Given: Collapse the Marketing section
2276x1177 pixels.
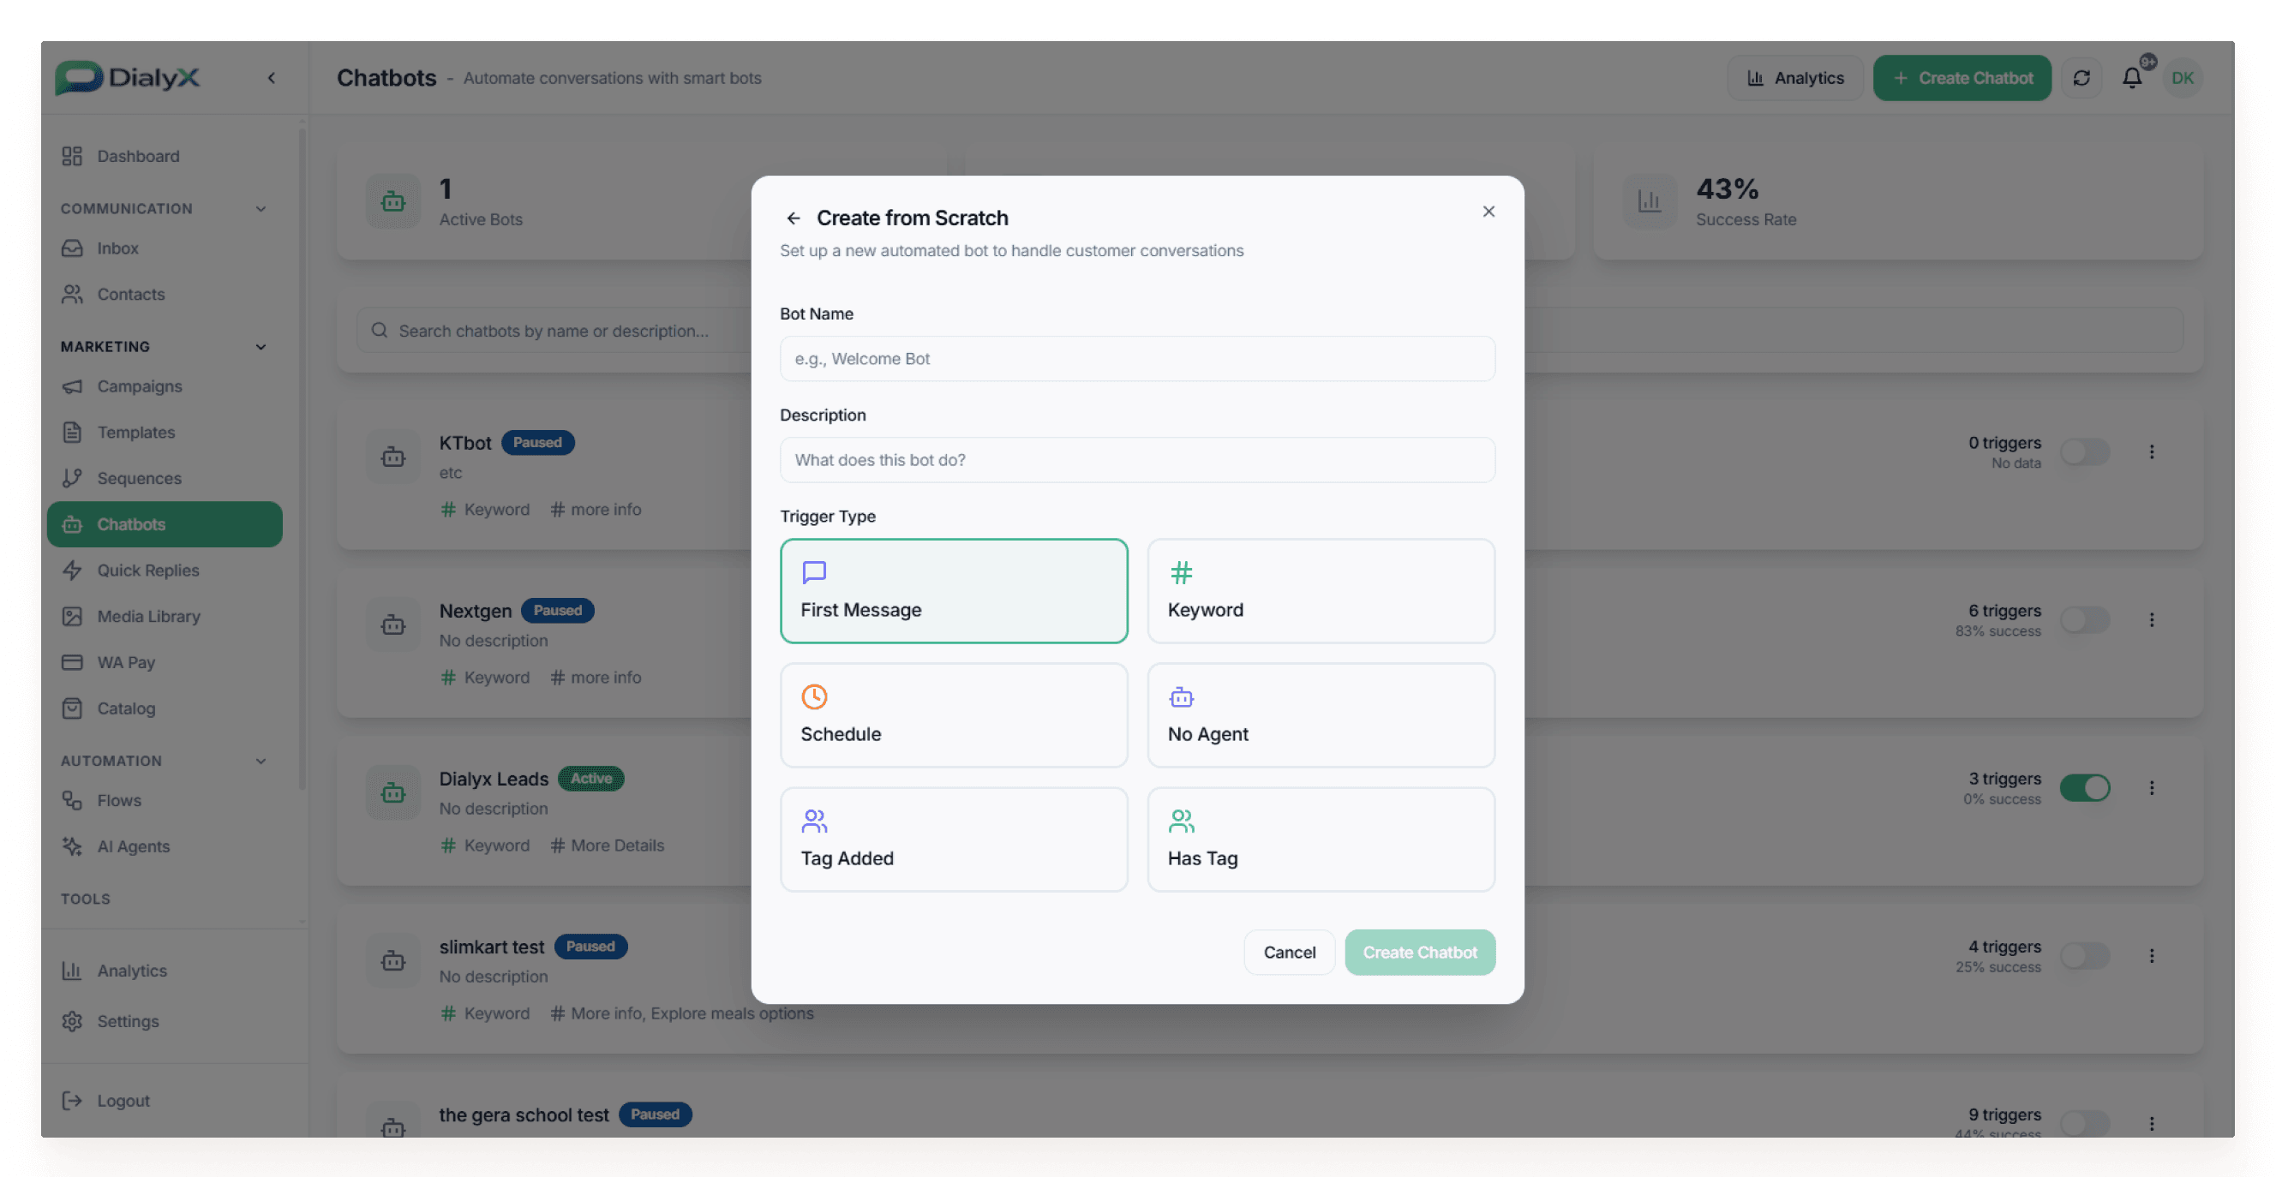Looking at the screenshot, I should tap(260, 346).
